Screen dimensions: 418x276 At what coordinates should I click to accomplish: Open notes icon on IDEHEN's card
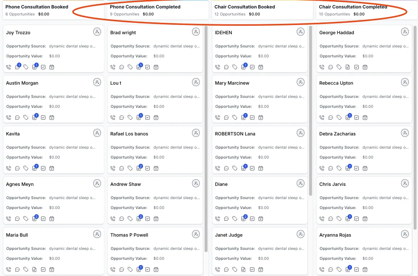pos(243,67)
